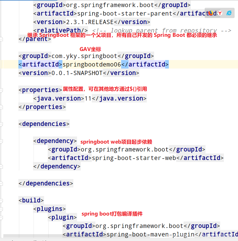Collapse fold marker at closing parent tag
Screen dimensions: 238x241
[x=1, y=39]
